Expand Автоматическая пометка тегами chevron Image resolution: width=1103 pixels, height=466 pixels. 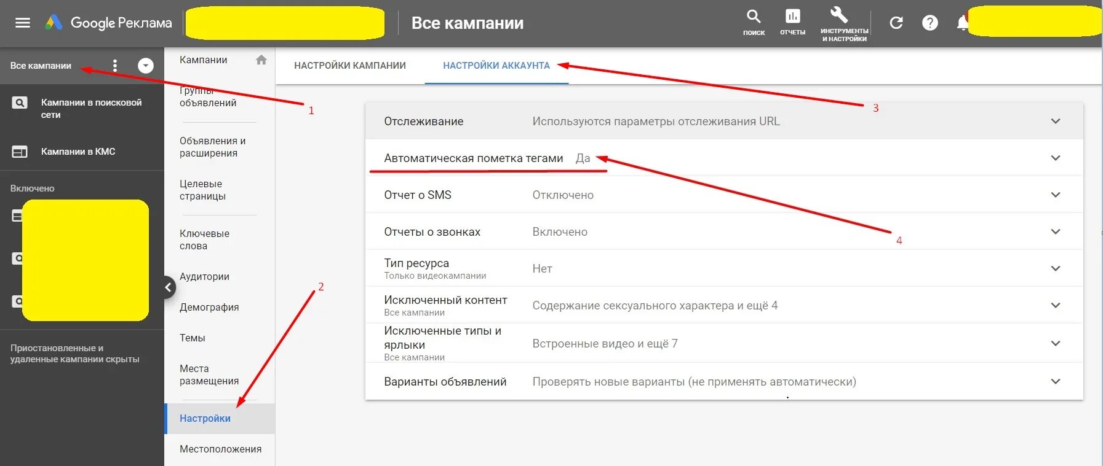pos(1056,158)
